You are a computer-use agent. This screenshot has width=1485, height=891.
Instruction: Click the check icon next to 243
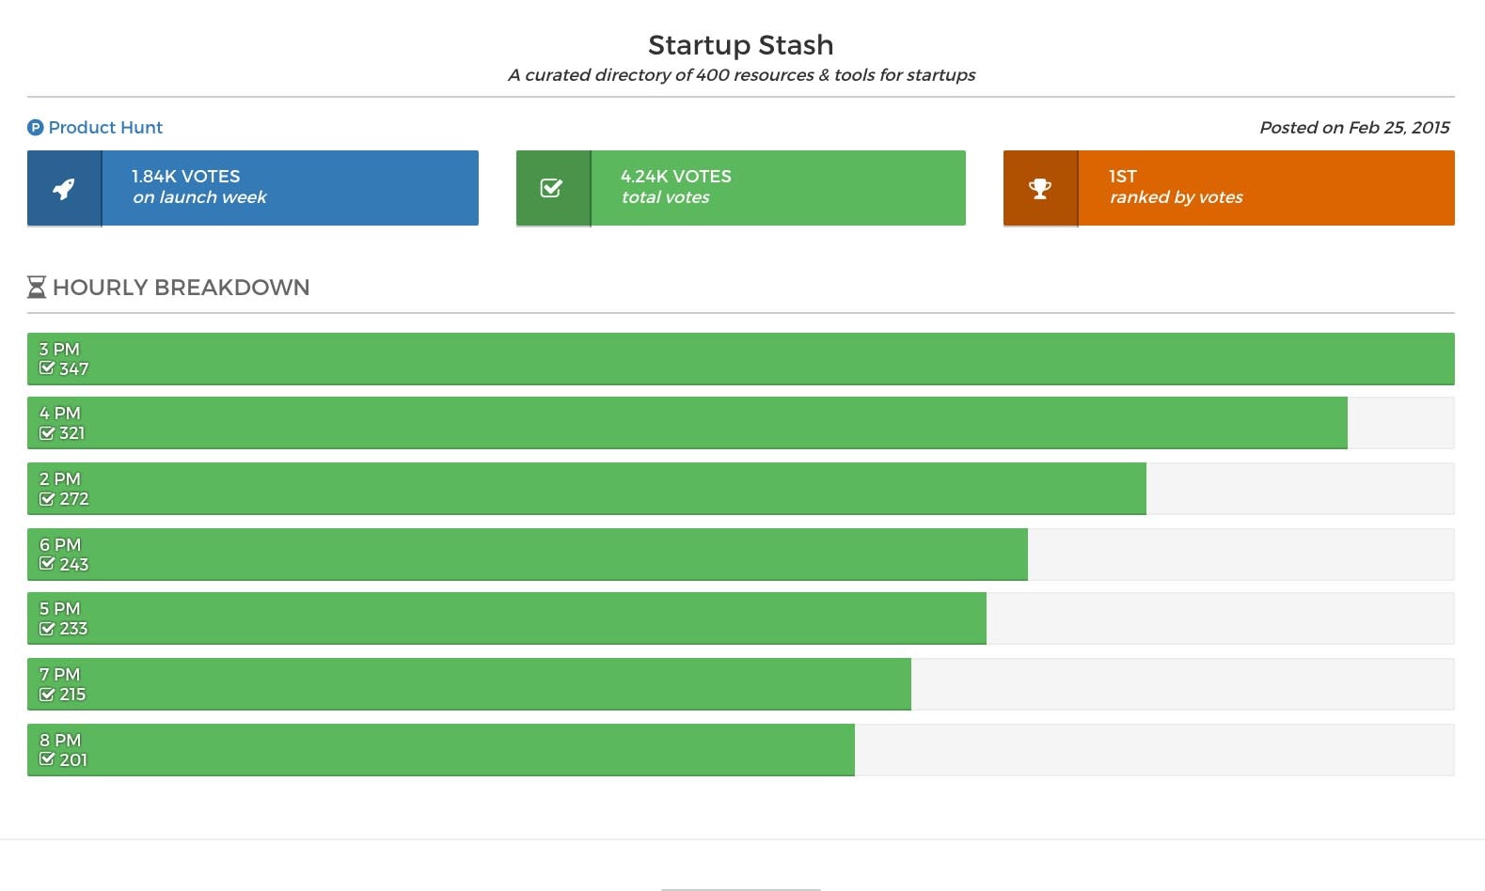pos(47,564)
